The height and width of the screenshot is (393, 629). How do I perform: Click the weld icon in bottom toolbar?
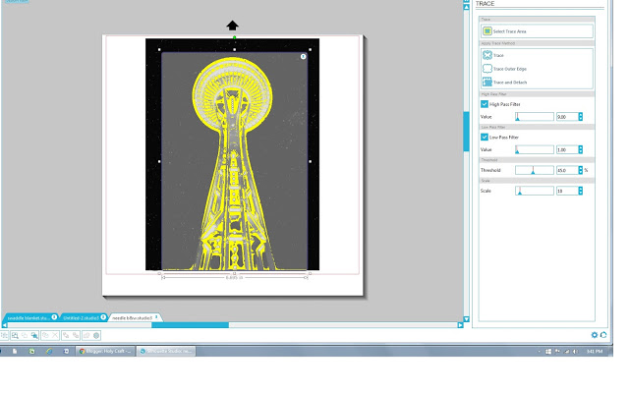pos(86,335)
